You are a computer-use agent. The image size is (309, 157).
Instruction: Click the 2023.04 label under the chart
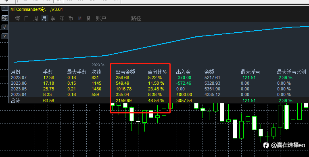tap(98, 65)
